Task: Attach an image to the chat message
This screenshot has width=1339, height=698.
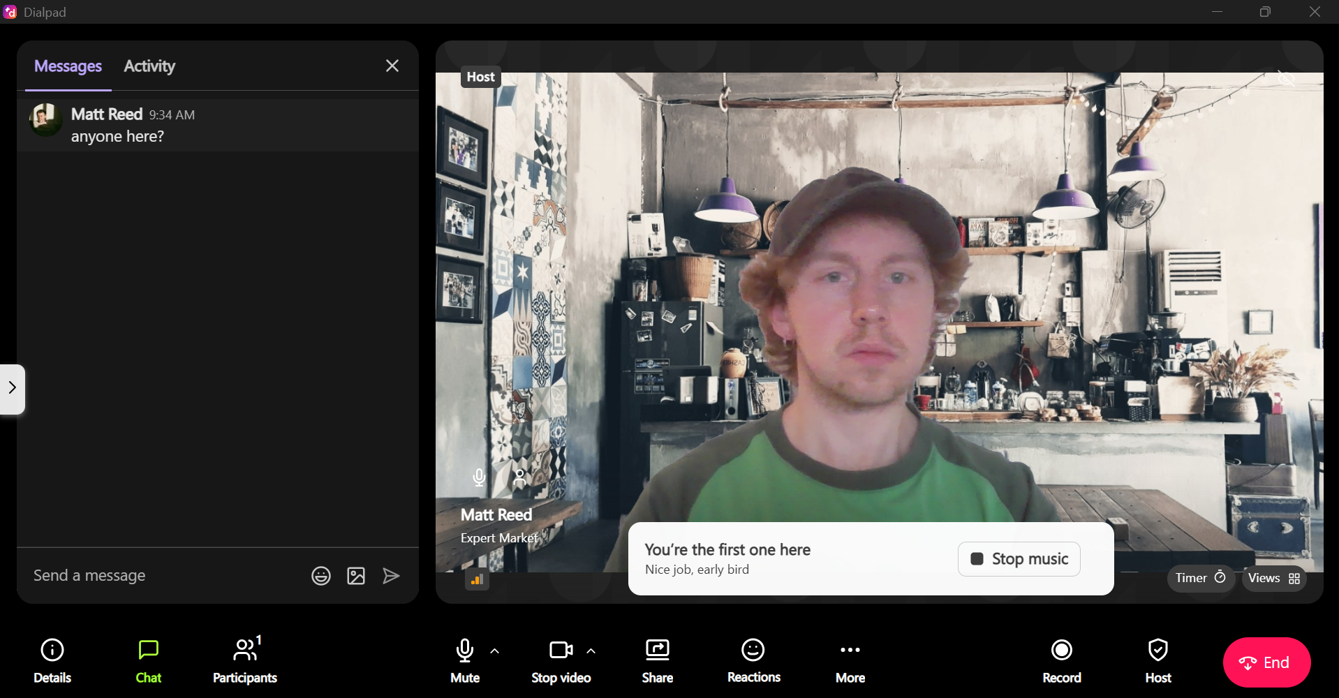Action: tap(356, 576)
